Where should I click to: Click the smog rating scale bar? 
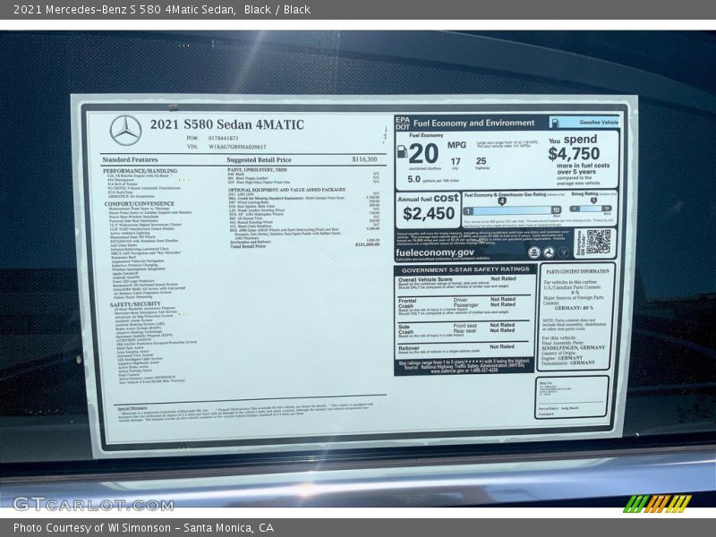591,209
